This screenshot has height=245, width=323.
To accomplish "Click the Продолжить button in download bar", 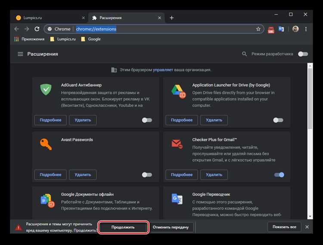I will coord(123,227).
